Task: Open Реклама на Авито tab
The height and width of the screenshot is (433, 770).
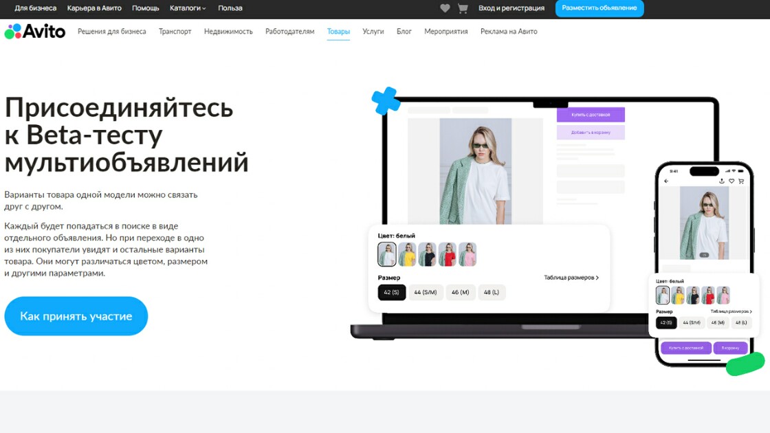Action: 509,32
